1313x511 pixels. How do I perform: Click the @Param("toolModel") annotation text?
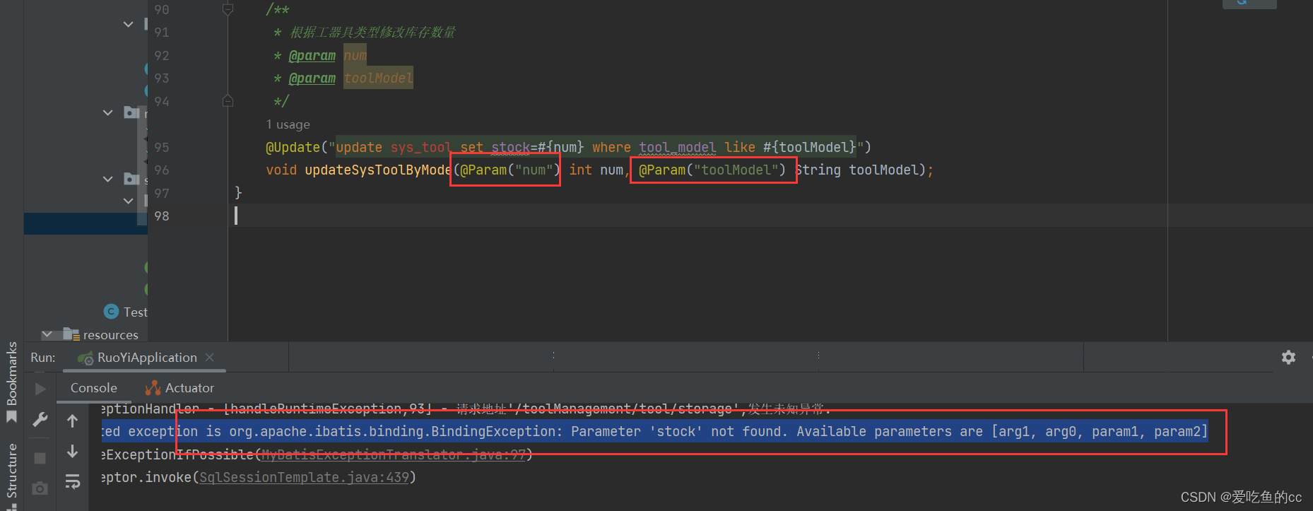click(x=712, y=170)
